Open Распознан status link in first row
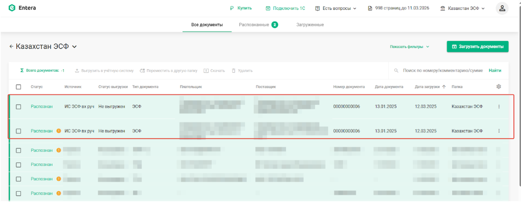The height and width of the screenshot is (203, 521). point(42,107)
